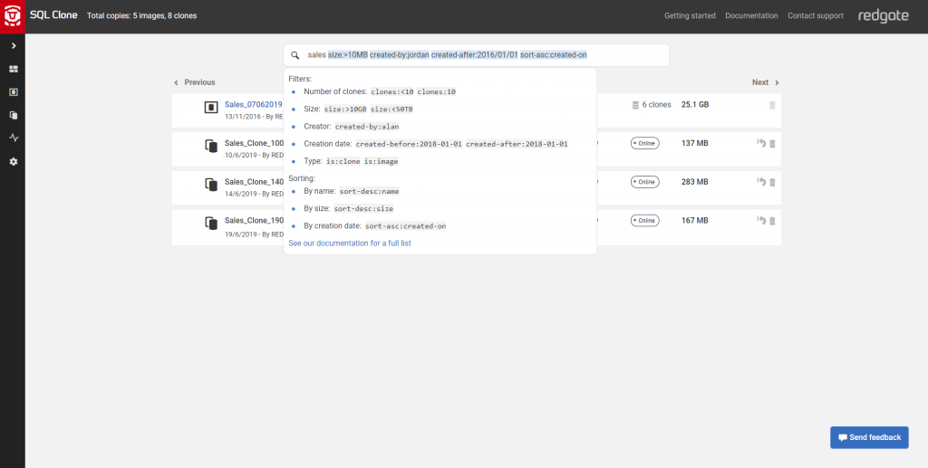
Task: Insert the sort-desc:name sorting example
Action: (x=370, y=191)
